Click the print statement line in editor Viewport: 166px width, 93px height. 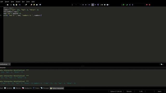22,16
